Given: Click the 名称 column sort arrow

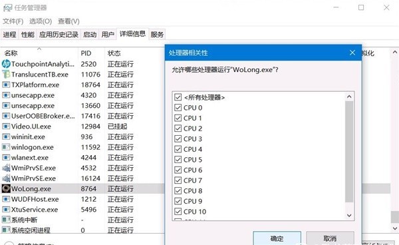Looking at the screenshot, I should [x=39, y=49].
